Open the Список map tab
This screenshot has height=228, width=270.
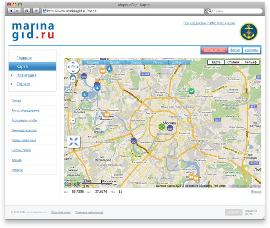pyautogui.click(x=136, y=63)
